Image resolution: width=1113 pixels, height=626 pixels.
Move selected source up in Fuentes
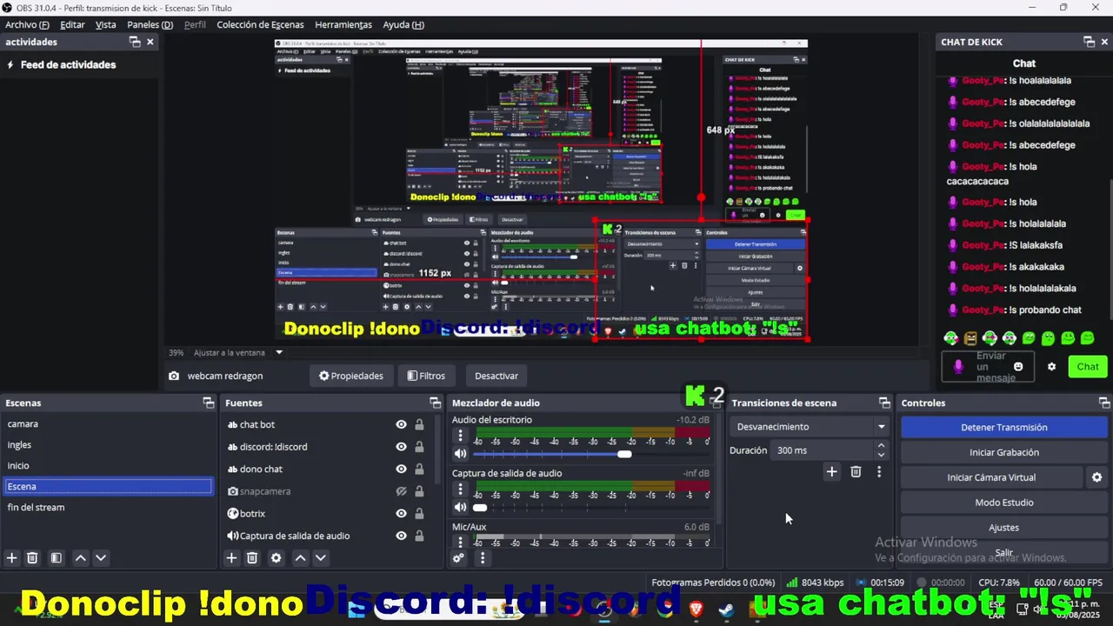tap(300, 558)
